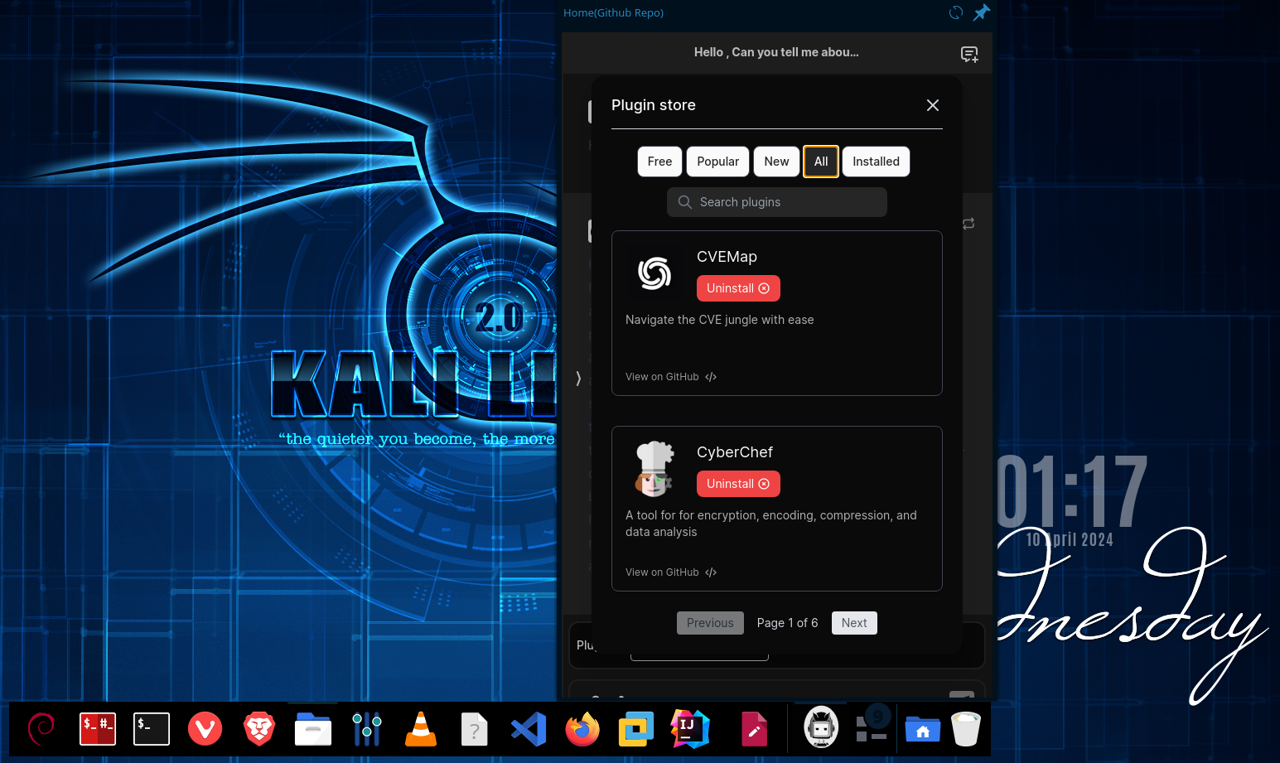Click the CVEMap plugin title
Image resolution: width=1280 pixels, height=763 pixels.
(727, 257)
